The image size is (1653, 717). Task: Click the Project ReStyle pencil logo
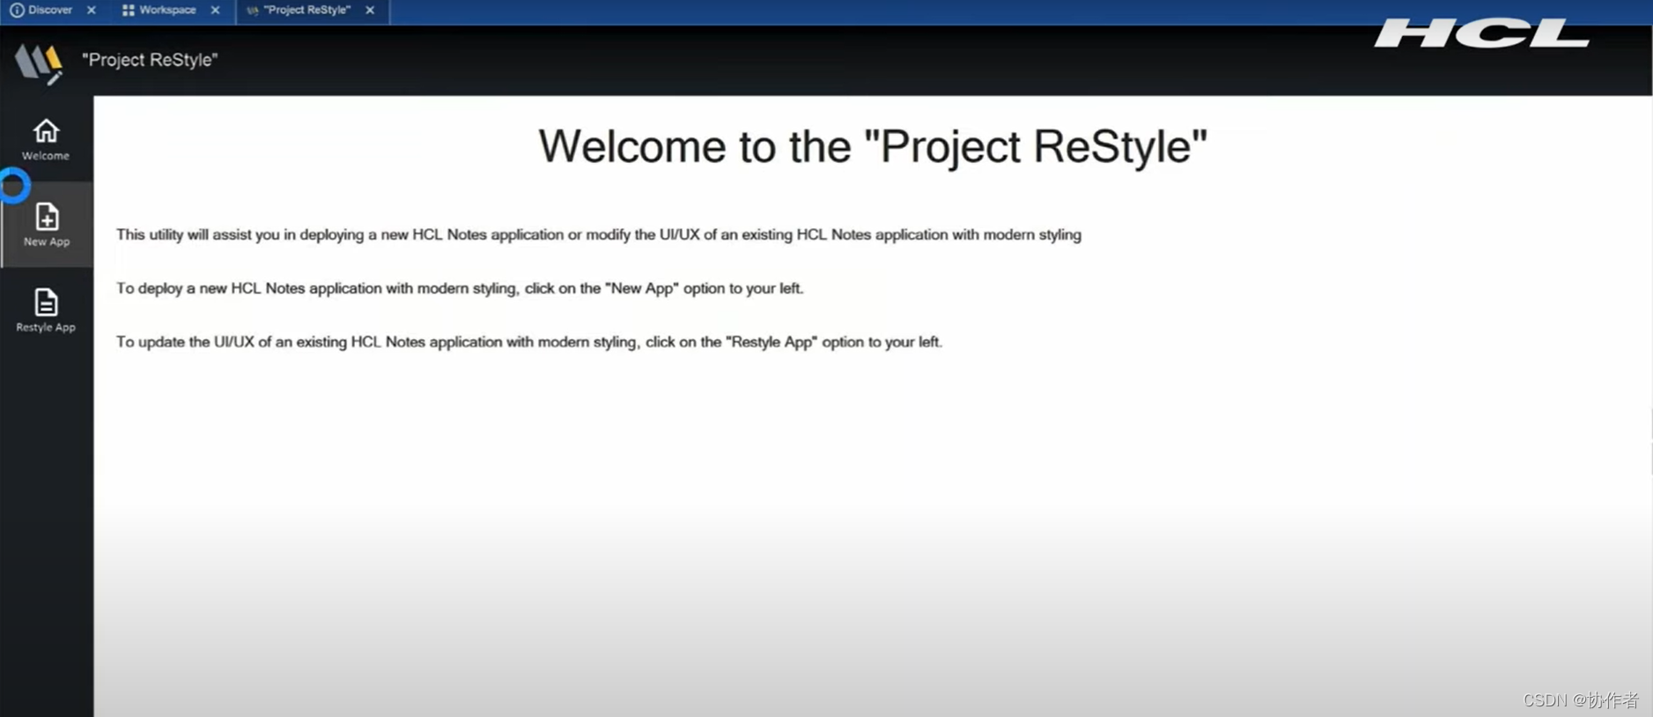pos(40,63)
